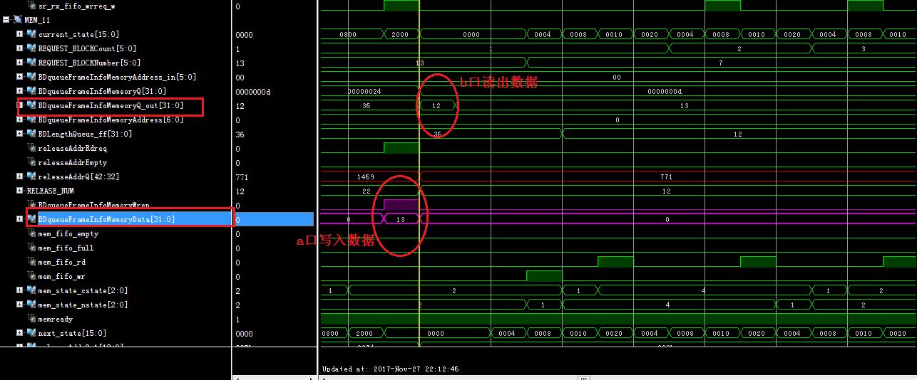Expand the RELEASE_NUM signal
The width and height of the screenshot is (917, 380).
click(20, 191)
